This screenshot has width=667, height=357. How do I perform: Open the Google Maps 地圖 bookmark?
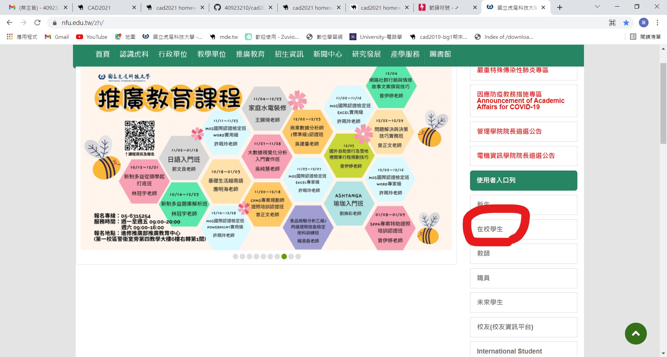click(x=125, y=37)
